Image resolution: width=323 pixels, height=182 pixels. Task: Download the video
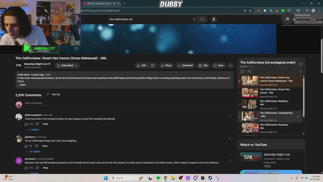[x=185, y=65]
